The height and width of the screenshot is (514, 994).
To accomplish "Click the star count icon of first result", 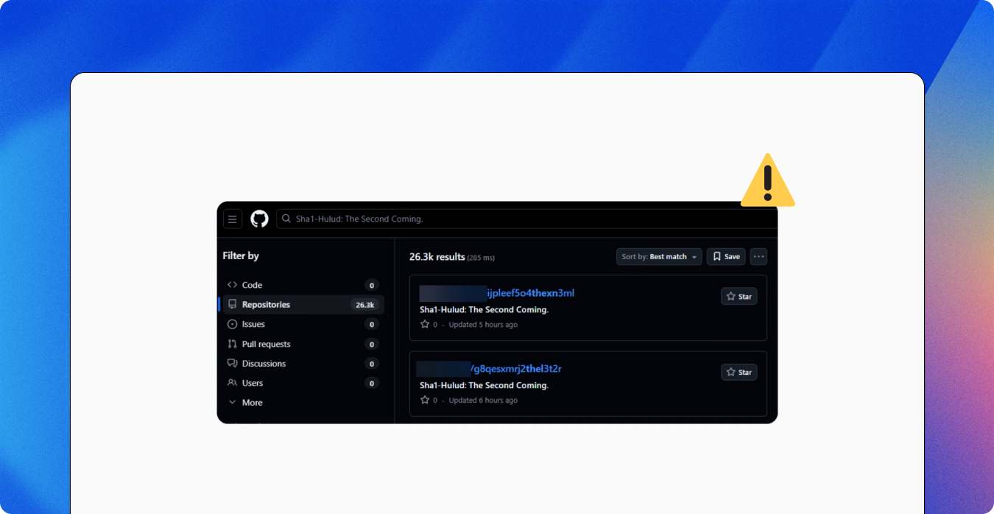I will pos(425,325).
